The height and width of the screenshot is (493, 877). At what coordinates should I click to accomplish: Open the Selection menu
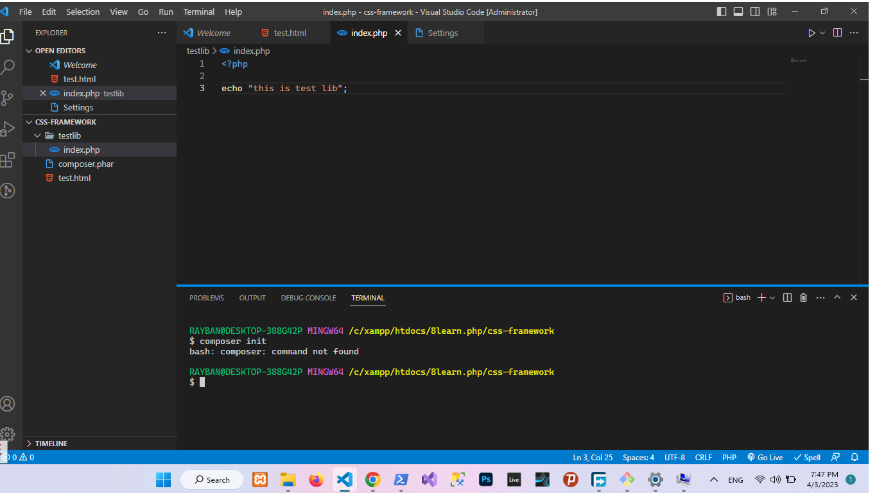83,12
